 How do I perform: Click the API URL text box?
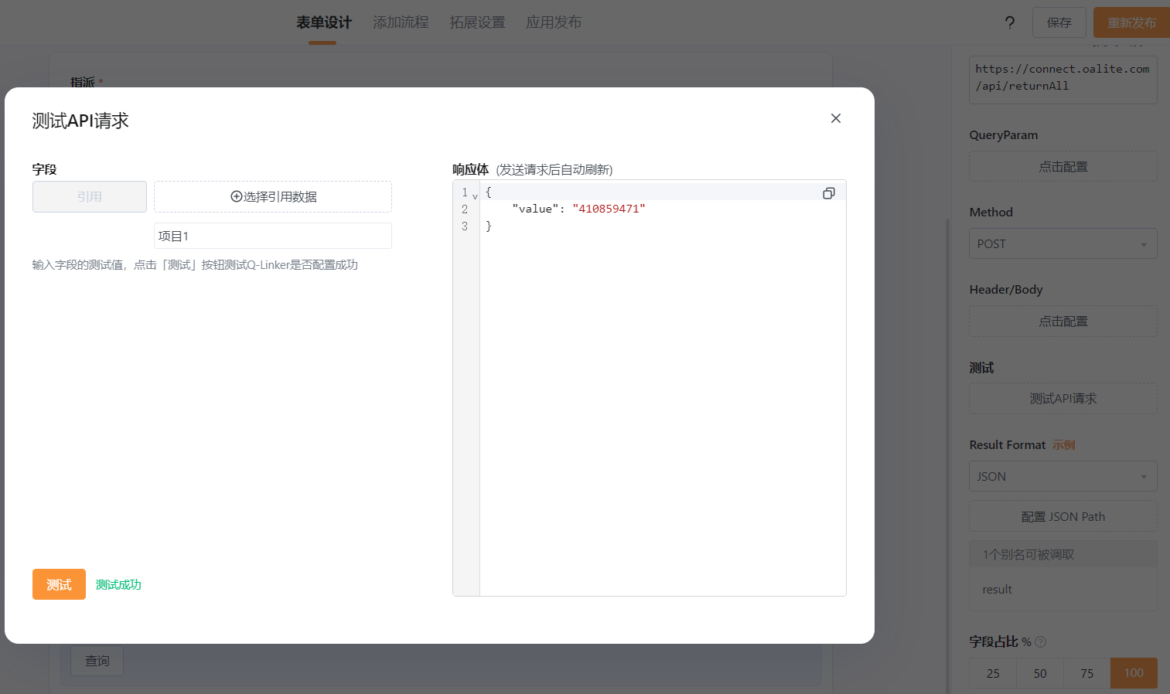point(1063,79)
